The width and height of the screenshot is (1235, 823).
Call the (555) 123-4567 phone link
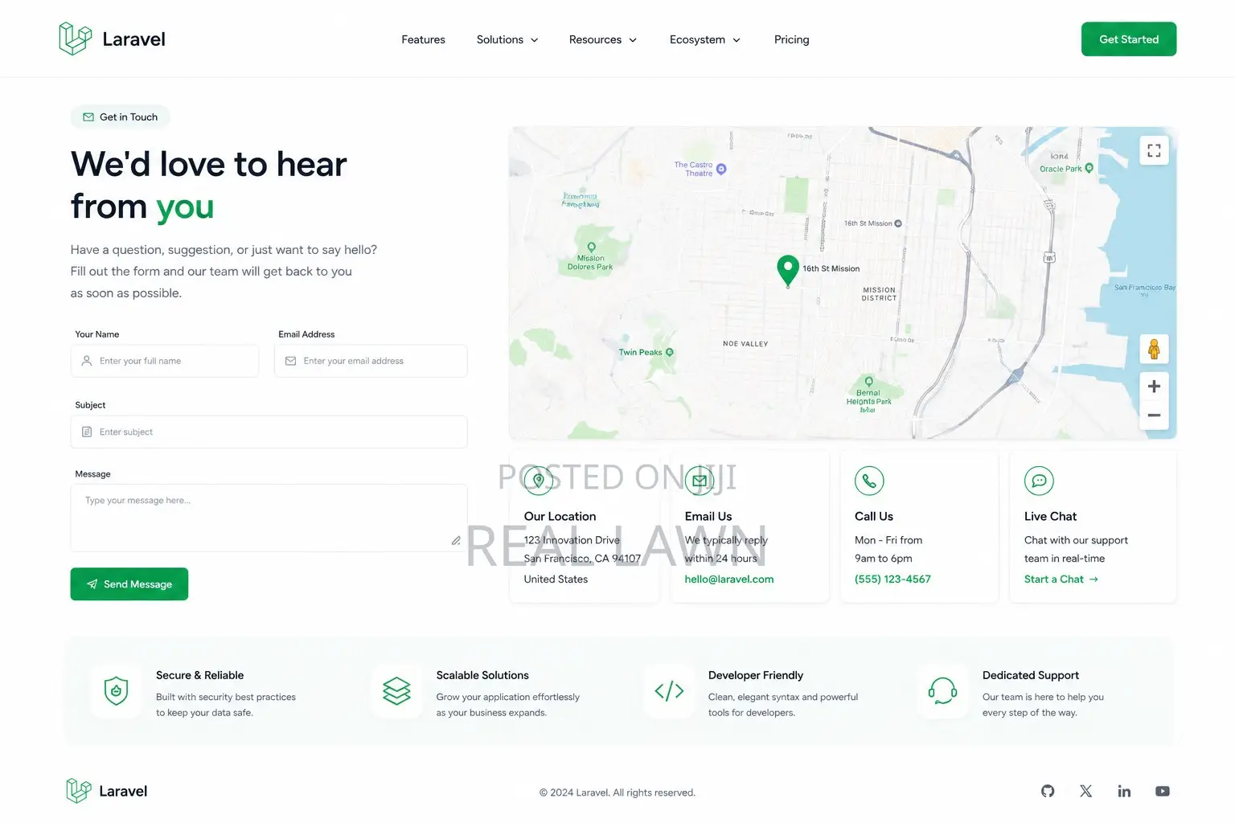[x=892, y=579]
